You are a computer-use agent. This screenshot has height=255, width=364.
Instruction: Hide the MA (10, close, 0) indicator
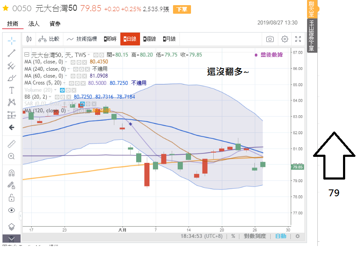(73, 62)
